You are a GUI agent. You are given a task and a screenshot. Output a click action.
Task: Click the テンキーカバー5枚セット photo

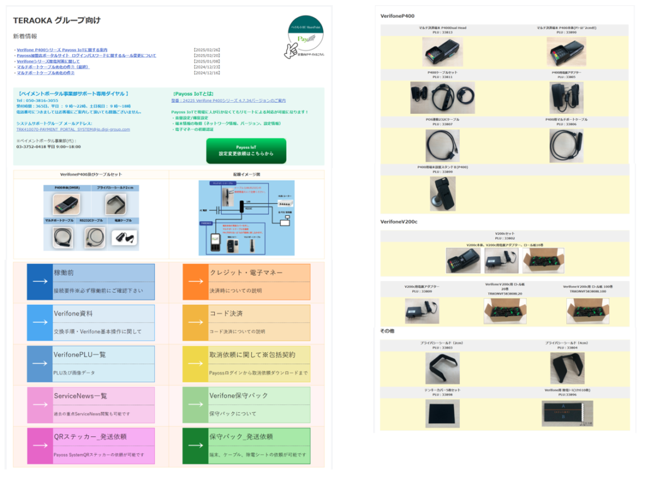[442, 414]
